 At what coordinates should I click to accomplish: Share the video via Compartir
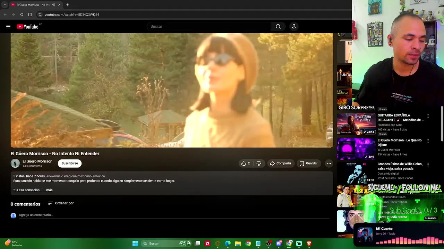coord(281,163)
